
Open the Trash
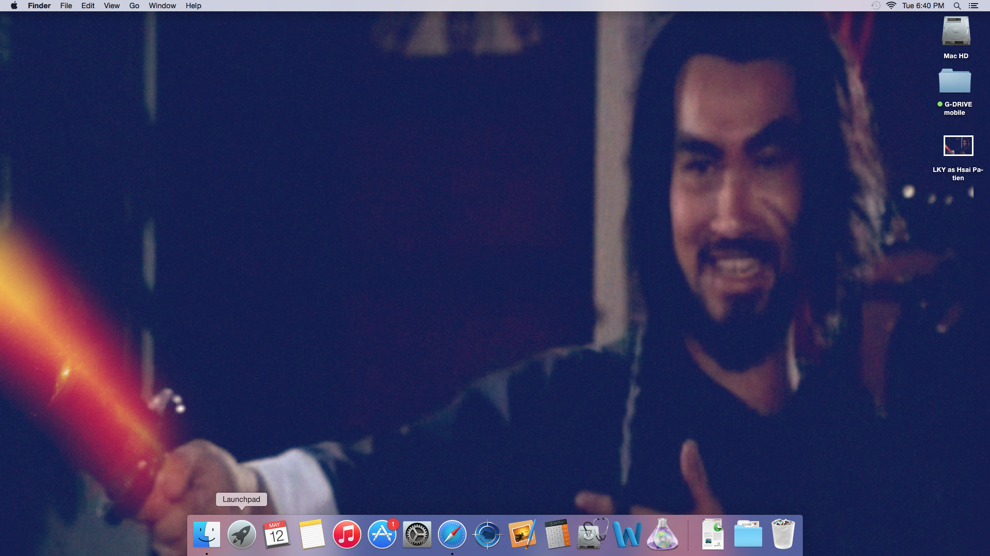click(x=783, y=534)
